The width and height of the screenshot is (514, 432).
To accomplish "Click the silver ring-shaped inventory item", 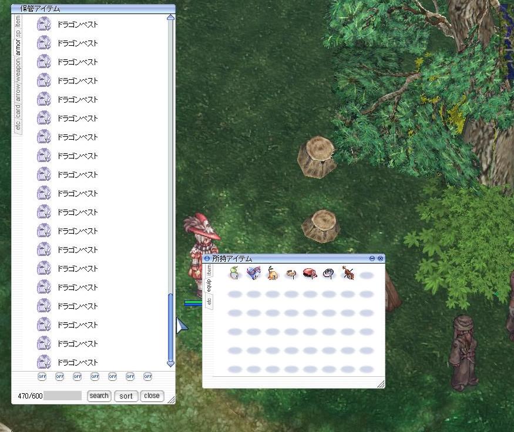I will 329,274.
